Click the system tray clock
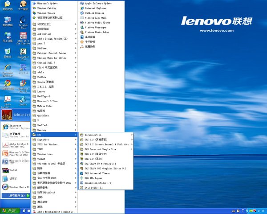Viewport: 267px width, 214px height. (x=261, y=211)
